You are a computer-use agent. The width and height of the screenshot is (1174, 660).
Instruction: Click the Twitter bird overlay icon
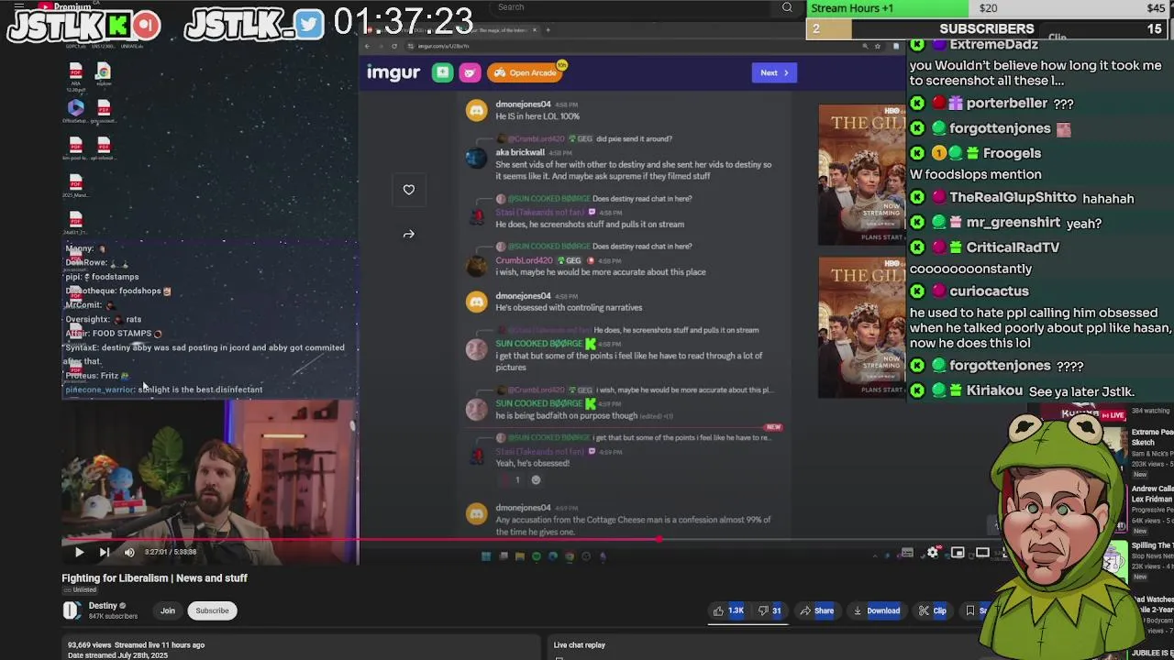pyautogui.click(x=309, y=24)
